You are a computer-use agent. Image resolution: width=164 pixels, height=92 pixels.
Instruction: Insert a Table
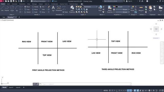pyautogui.click(x=65, y=12)
